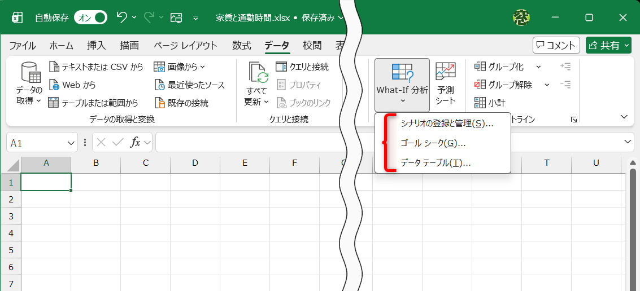Click the すべて更新 refresh icon
The width and height of the screenshot is (640, 291).
tap(258, 73)
